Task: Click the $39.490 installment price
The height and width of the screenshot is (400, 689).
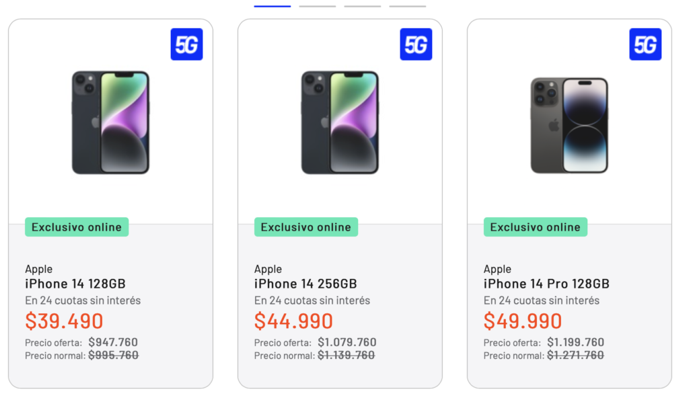Action: click(65, 321)
